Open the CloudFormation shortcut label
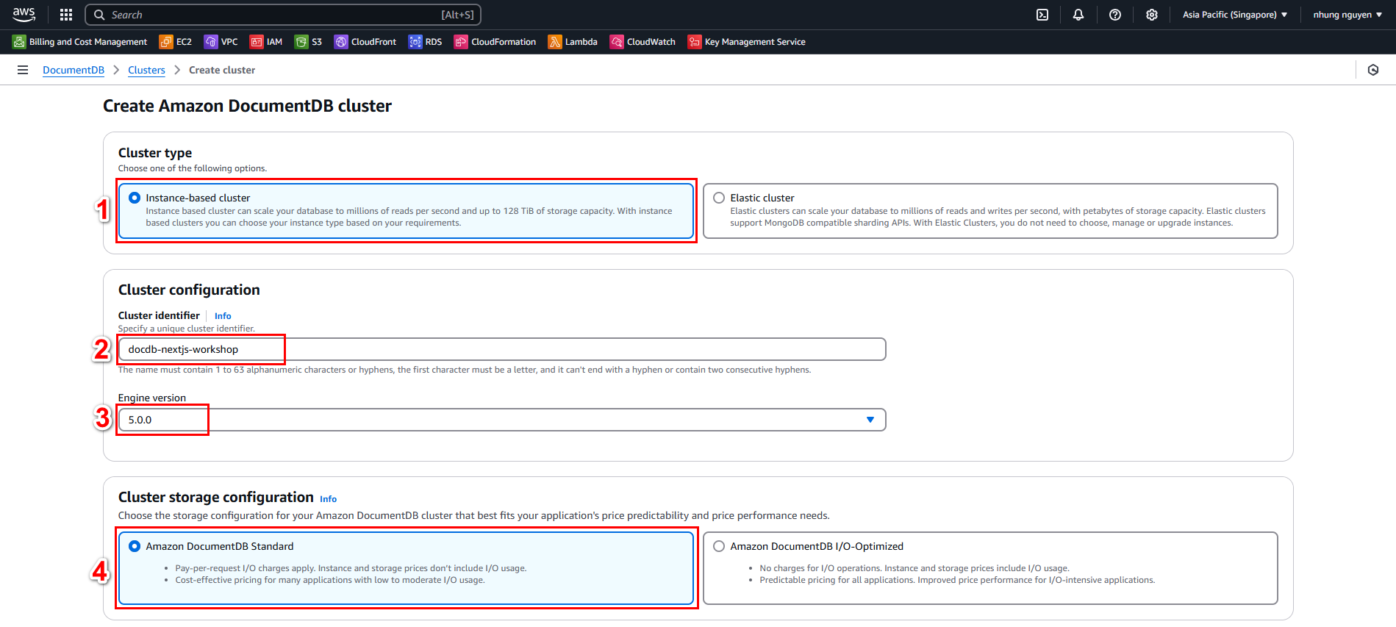1396x627 pixels. pyautogui.click(x=504, y=42)
